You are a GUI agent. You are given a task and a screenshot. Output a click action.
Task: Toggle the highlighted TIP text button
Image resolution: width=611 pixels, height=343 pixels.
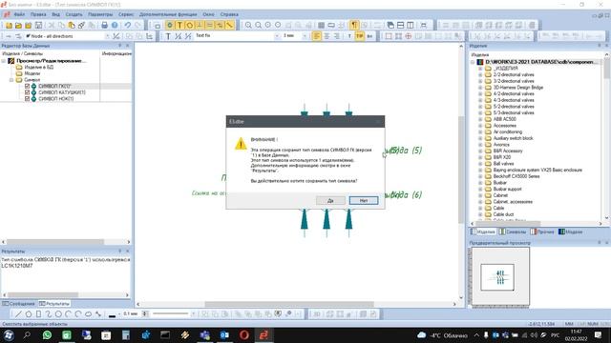(x=359, y=36)
